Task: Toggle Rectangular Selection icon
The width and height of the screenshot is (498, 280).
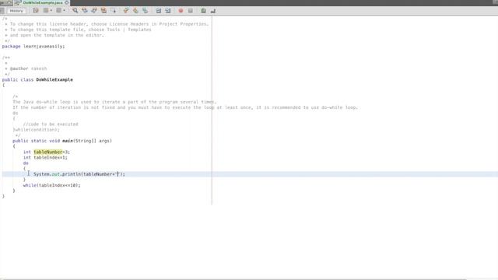Action: 114,10
